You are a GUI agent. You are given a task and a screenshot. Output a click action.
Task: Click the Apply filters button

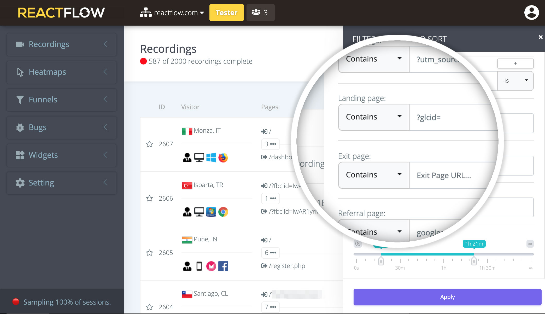447,297
